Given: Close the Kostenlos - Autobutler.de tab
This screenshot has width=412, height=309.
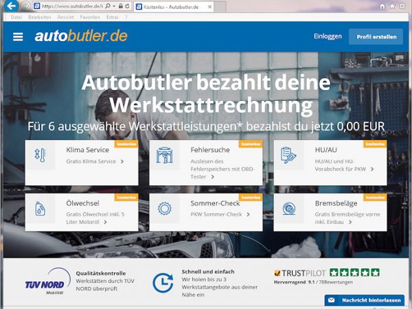Looking at the screenshot, I should [209, 7].
